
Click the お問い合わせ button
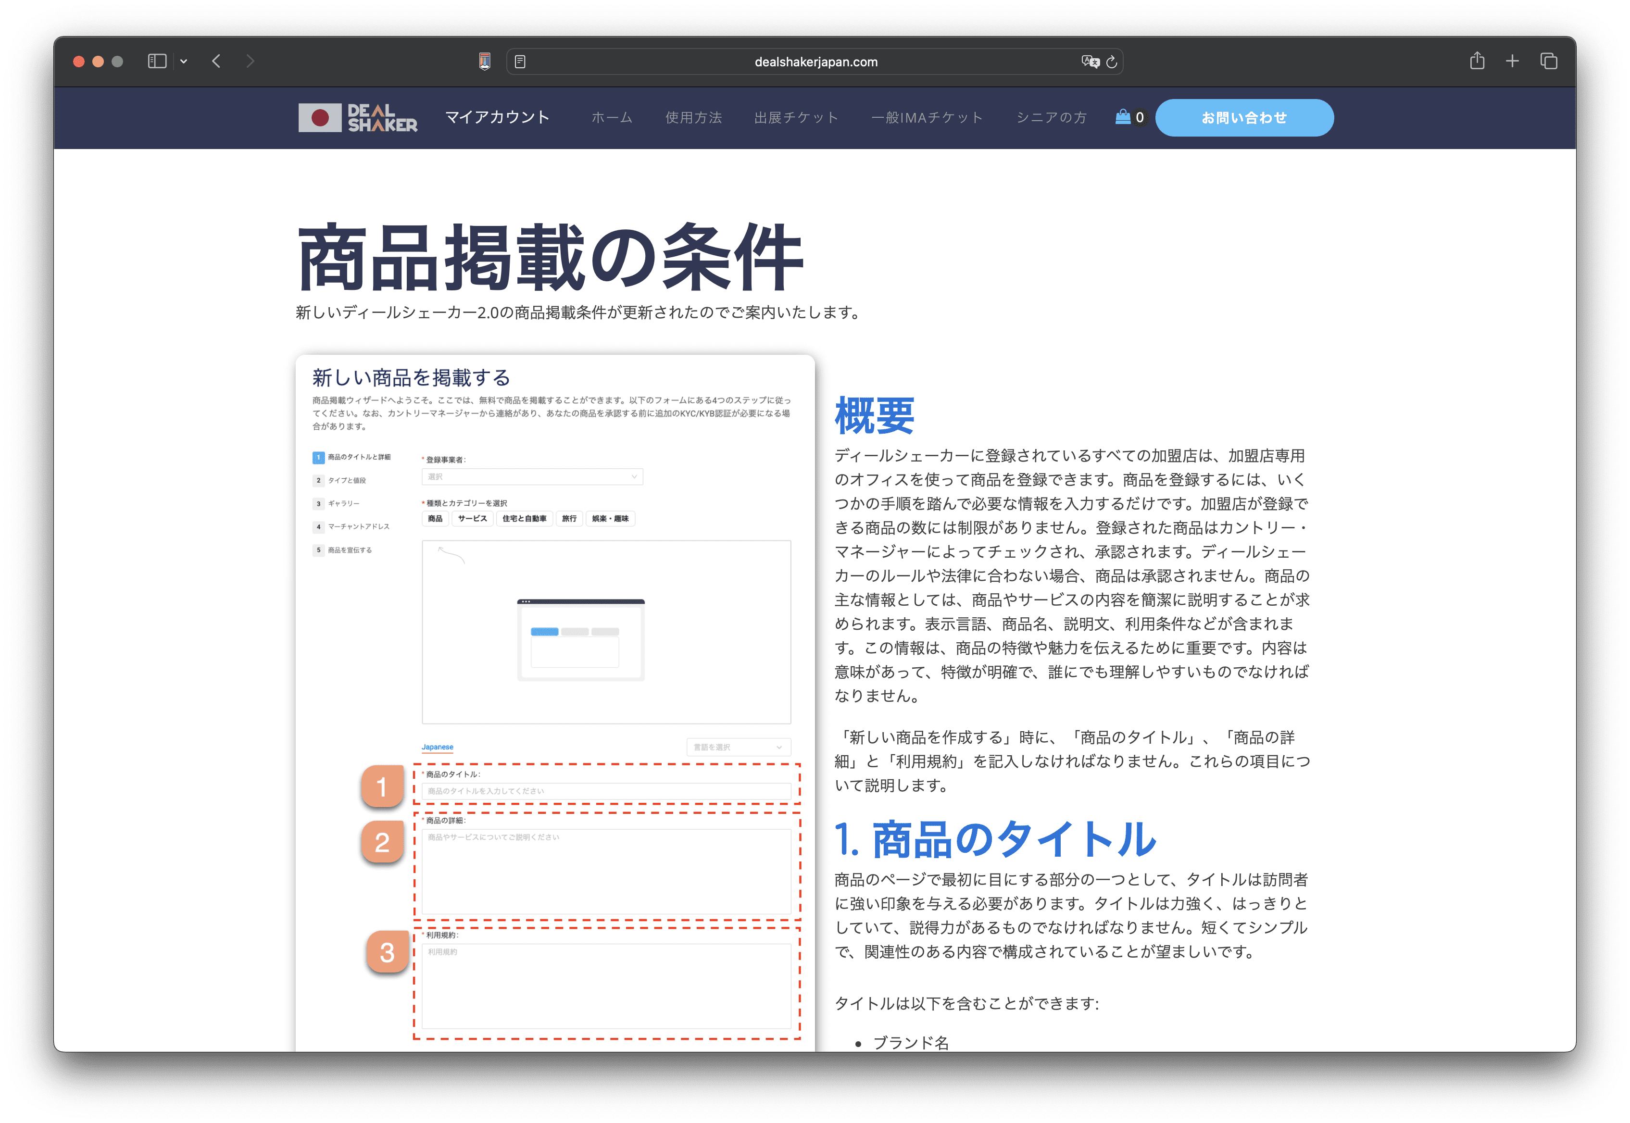1243,117
